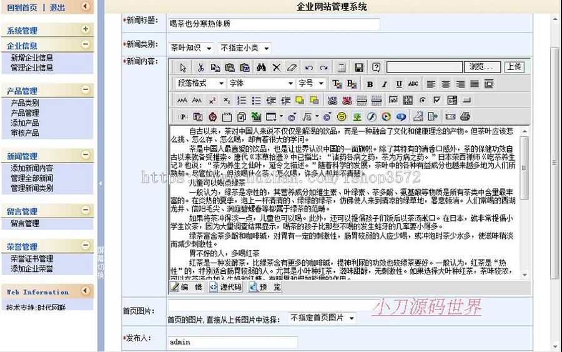
Task: Center align the text
Action: pos(445,84)
